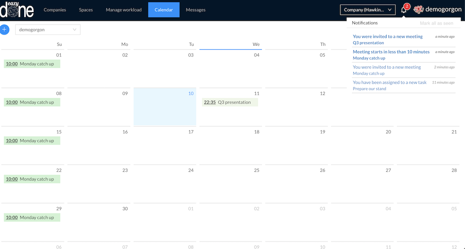465x249 pixels.
Task: Click the Prepare our stand task link
Action: 369,88
